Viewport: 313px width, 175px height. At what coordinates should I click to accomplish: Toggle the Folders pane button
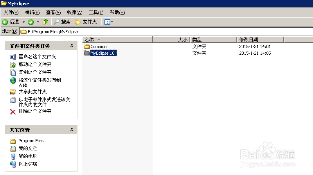[x=86, y=22]
